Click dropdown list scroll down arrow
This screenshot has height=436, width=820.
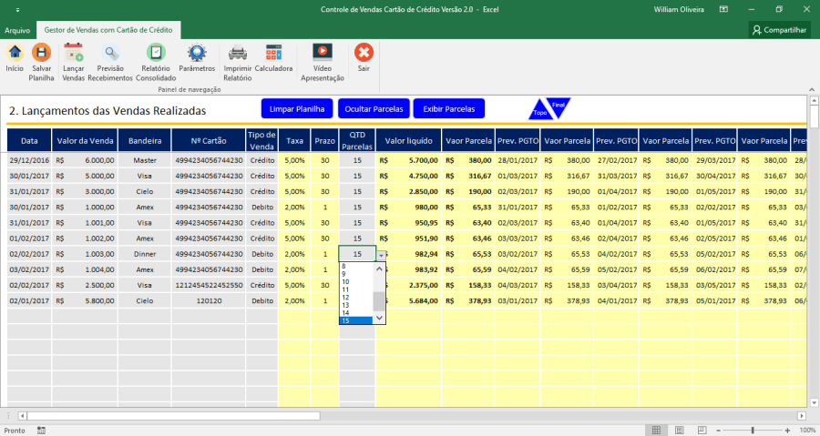(379, 318)
